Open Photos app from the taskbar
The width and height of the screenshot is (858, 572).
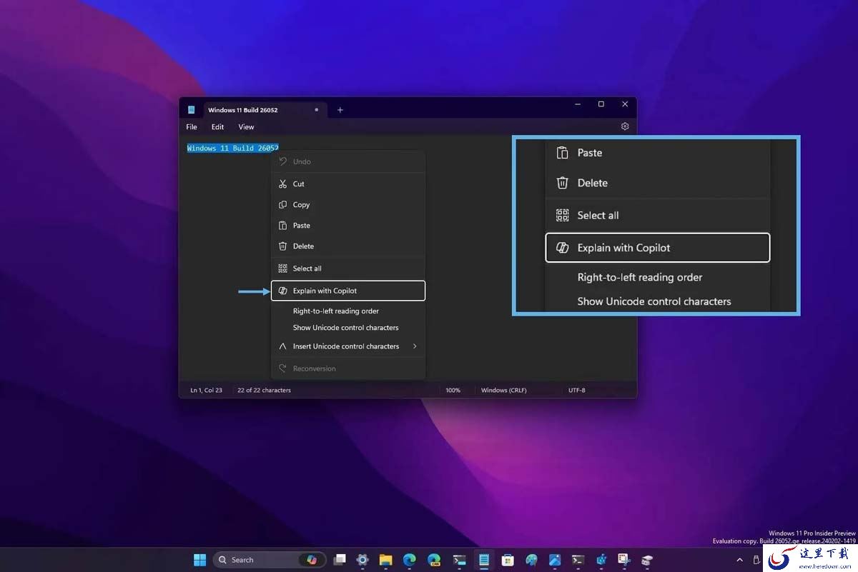coord(555,560)
